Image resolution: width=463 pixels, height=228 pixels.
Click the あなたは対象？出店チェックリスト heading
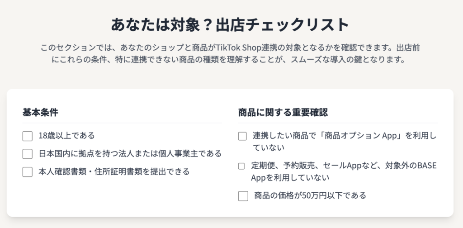(x=230, y=25)
